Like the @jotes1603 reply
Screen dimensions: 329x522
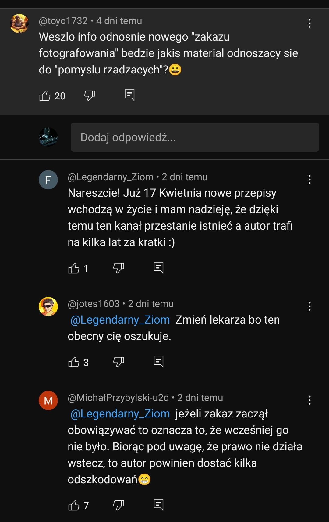tap(74, 362)
